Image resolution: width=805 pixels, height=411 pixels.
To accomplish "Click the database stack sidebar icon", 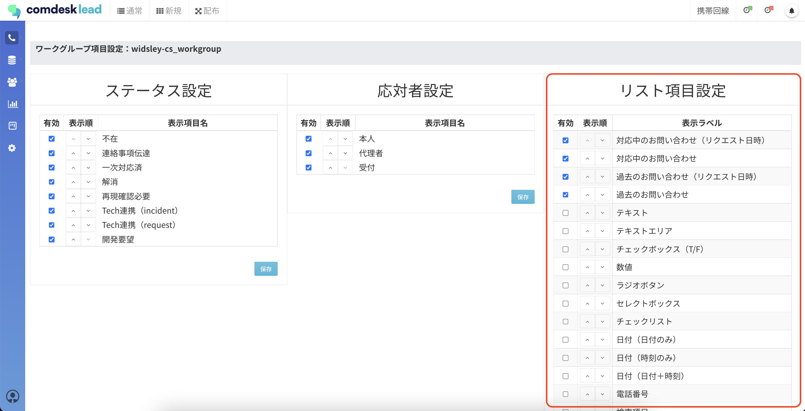I will click(x=12, y=60).
